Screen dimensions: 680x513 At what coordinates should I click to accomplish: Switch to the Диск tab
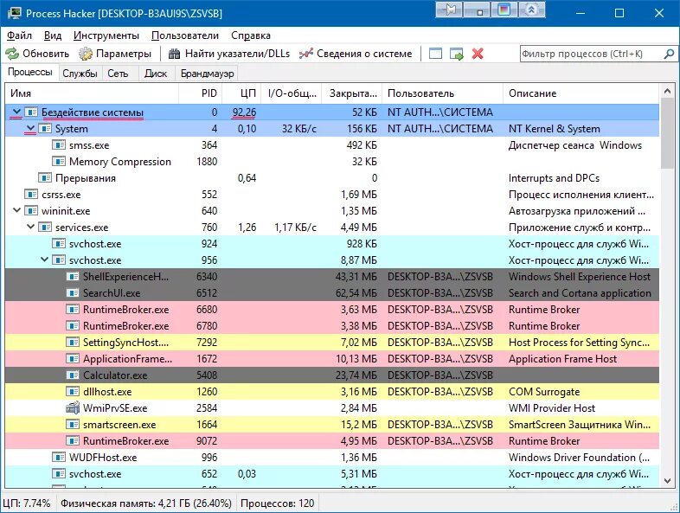click(156, 74)
